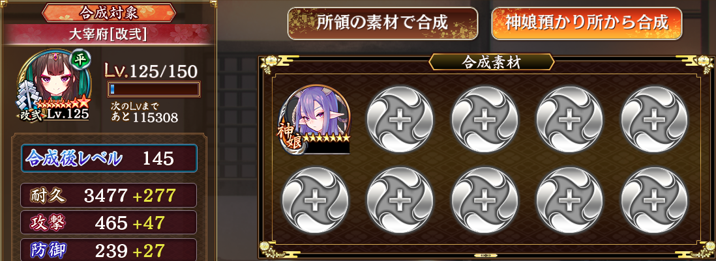Click the 耐久 stat row
The width and height of the screenshot is (716, 261).
click(x=109, y=195)
